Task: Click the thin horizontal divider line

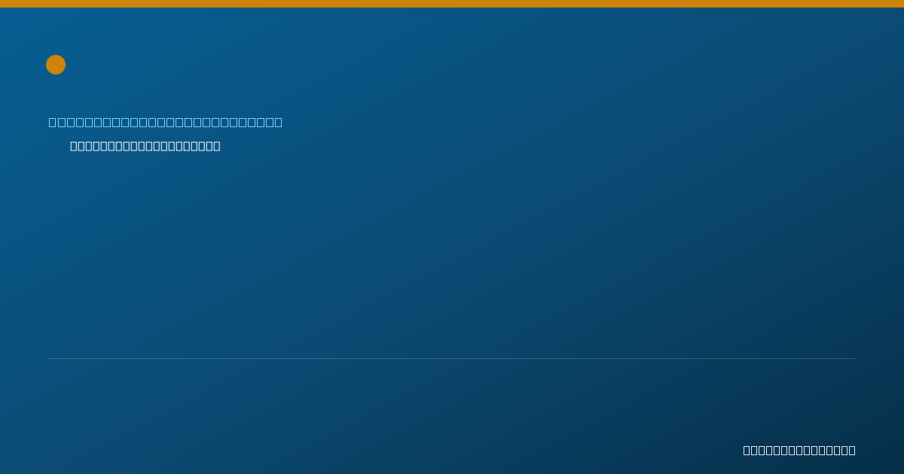Action: (x=452, y=358)
